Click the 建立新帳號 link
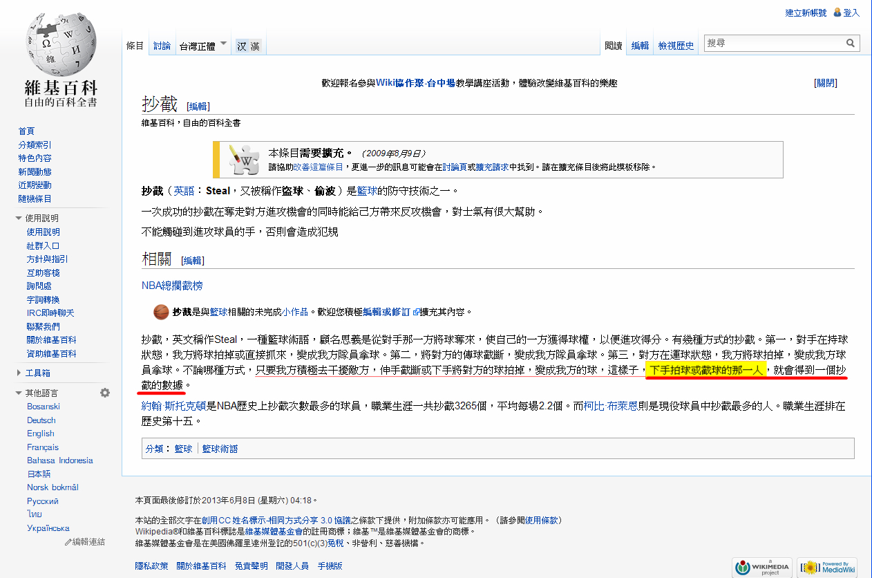Image resolution: width=872 pixels, height=578 pixels. tap(806, 12)
